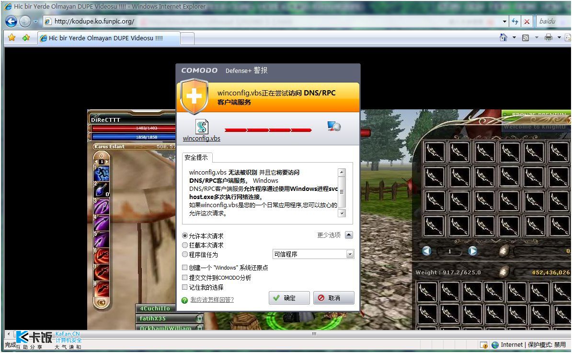Click the 确定 button
572x353 pixels.
pyautogui.click(x=289, y=298)
